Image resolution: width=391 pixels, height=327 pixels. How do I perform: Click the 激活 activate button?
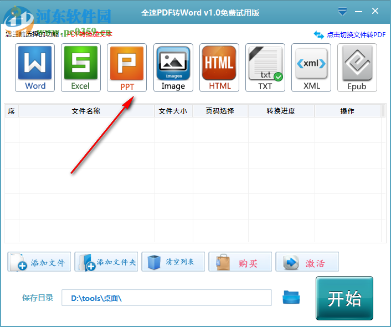(x=307, y=262)
